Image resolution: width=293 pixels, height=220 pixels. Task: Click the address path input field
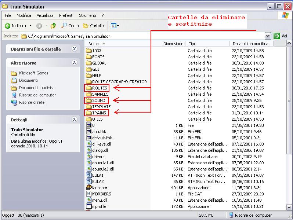pyautogui.click(x=142, y=36)
